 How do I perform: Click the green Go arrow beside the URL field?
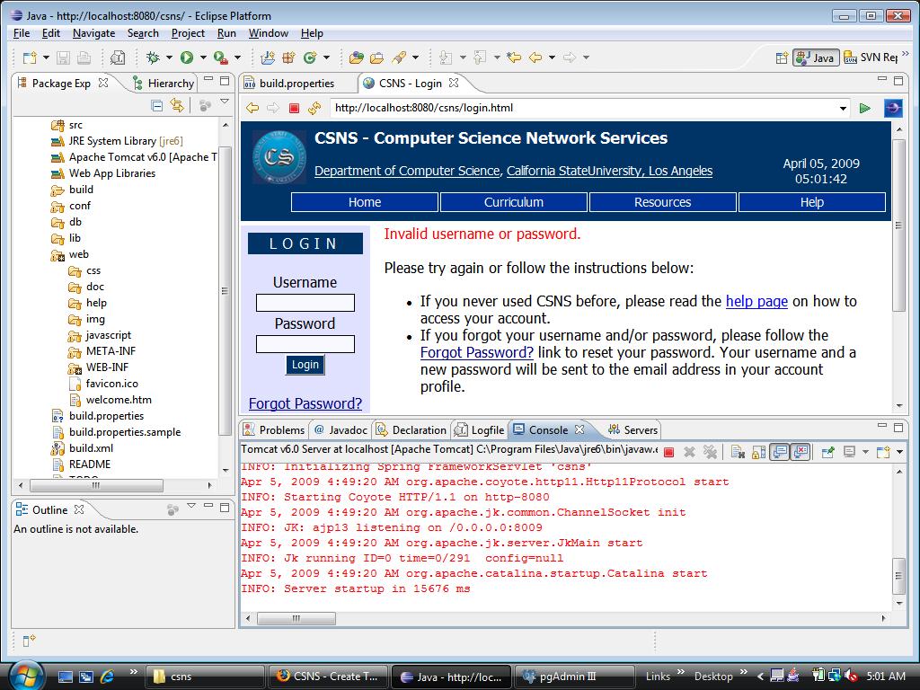click(864, 108)
